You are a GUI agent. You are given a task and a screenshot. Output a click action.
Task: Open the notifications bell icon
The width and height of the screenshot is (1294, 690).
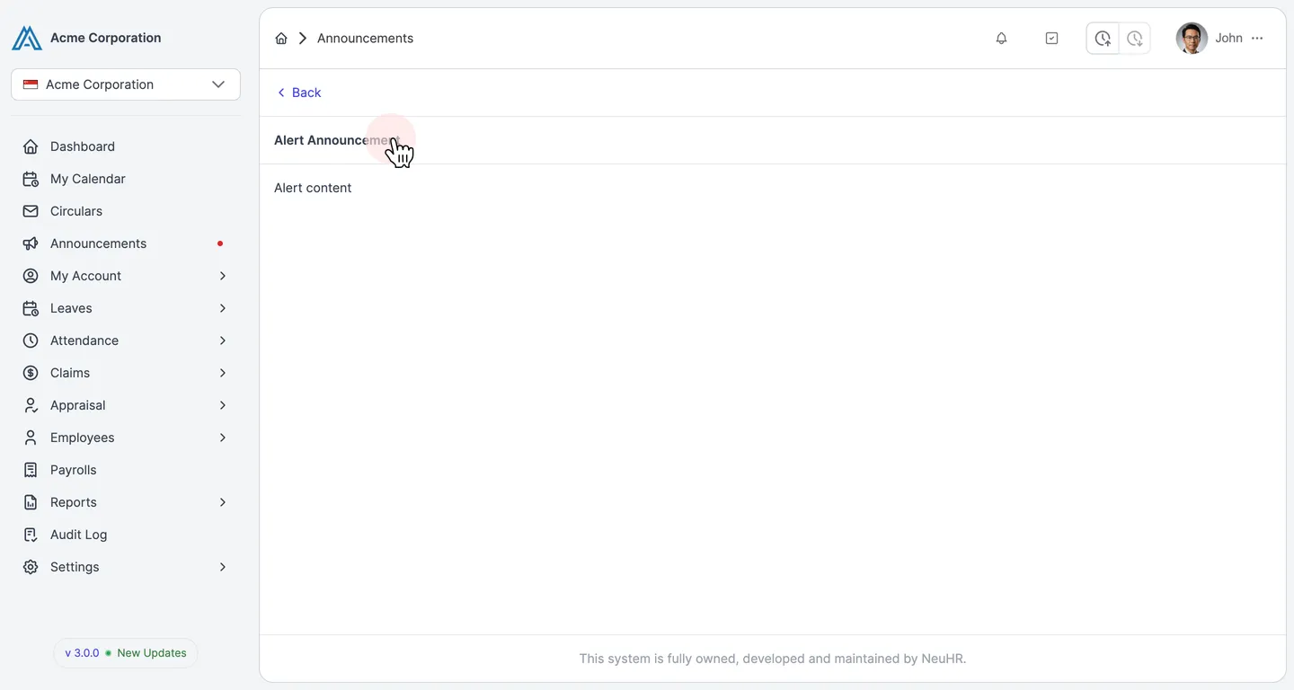pyautogui.click(x=1001, y=38)
